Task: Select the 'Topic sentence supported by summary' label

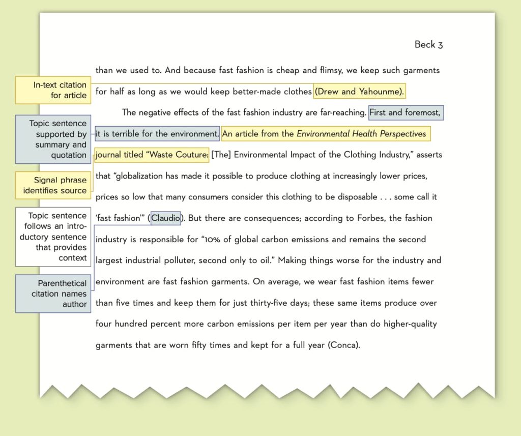Action: point(53,139)
